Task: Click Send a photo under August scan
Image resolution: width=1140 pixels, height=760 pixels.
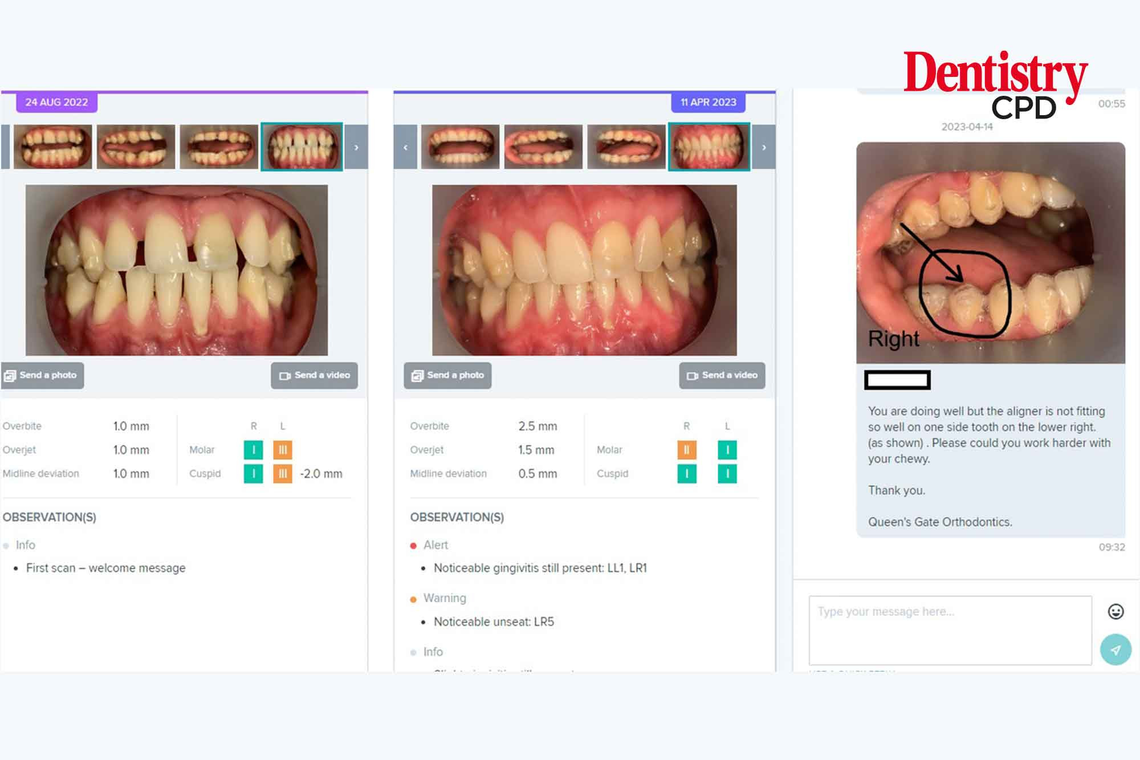Action: (x=42, y=375)
